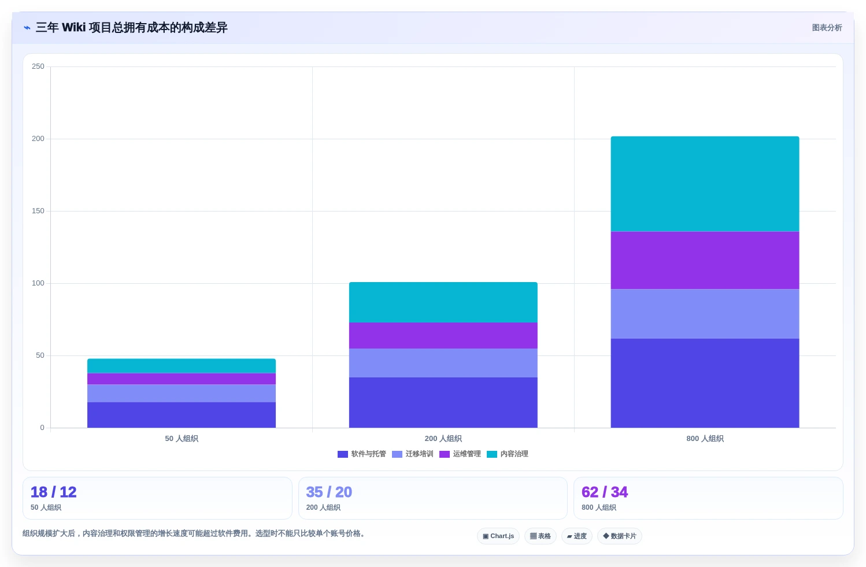
Task: Click the 软件与托管 segment of the 800 人组织 bar
Action: [x=705, y=383]
